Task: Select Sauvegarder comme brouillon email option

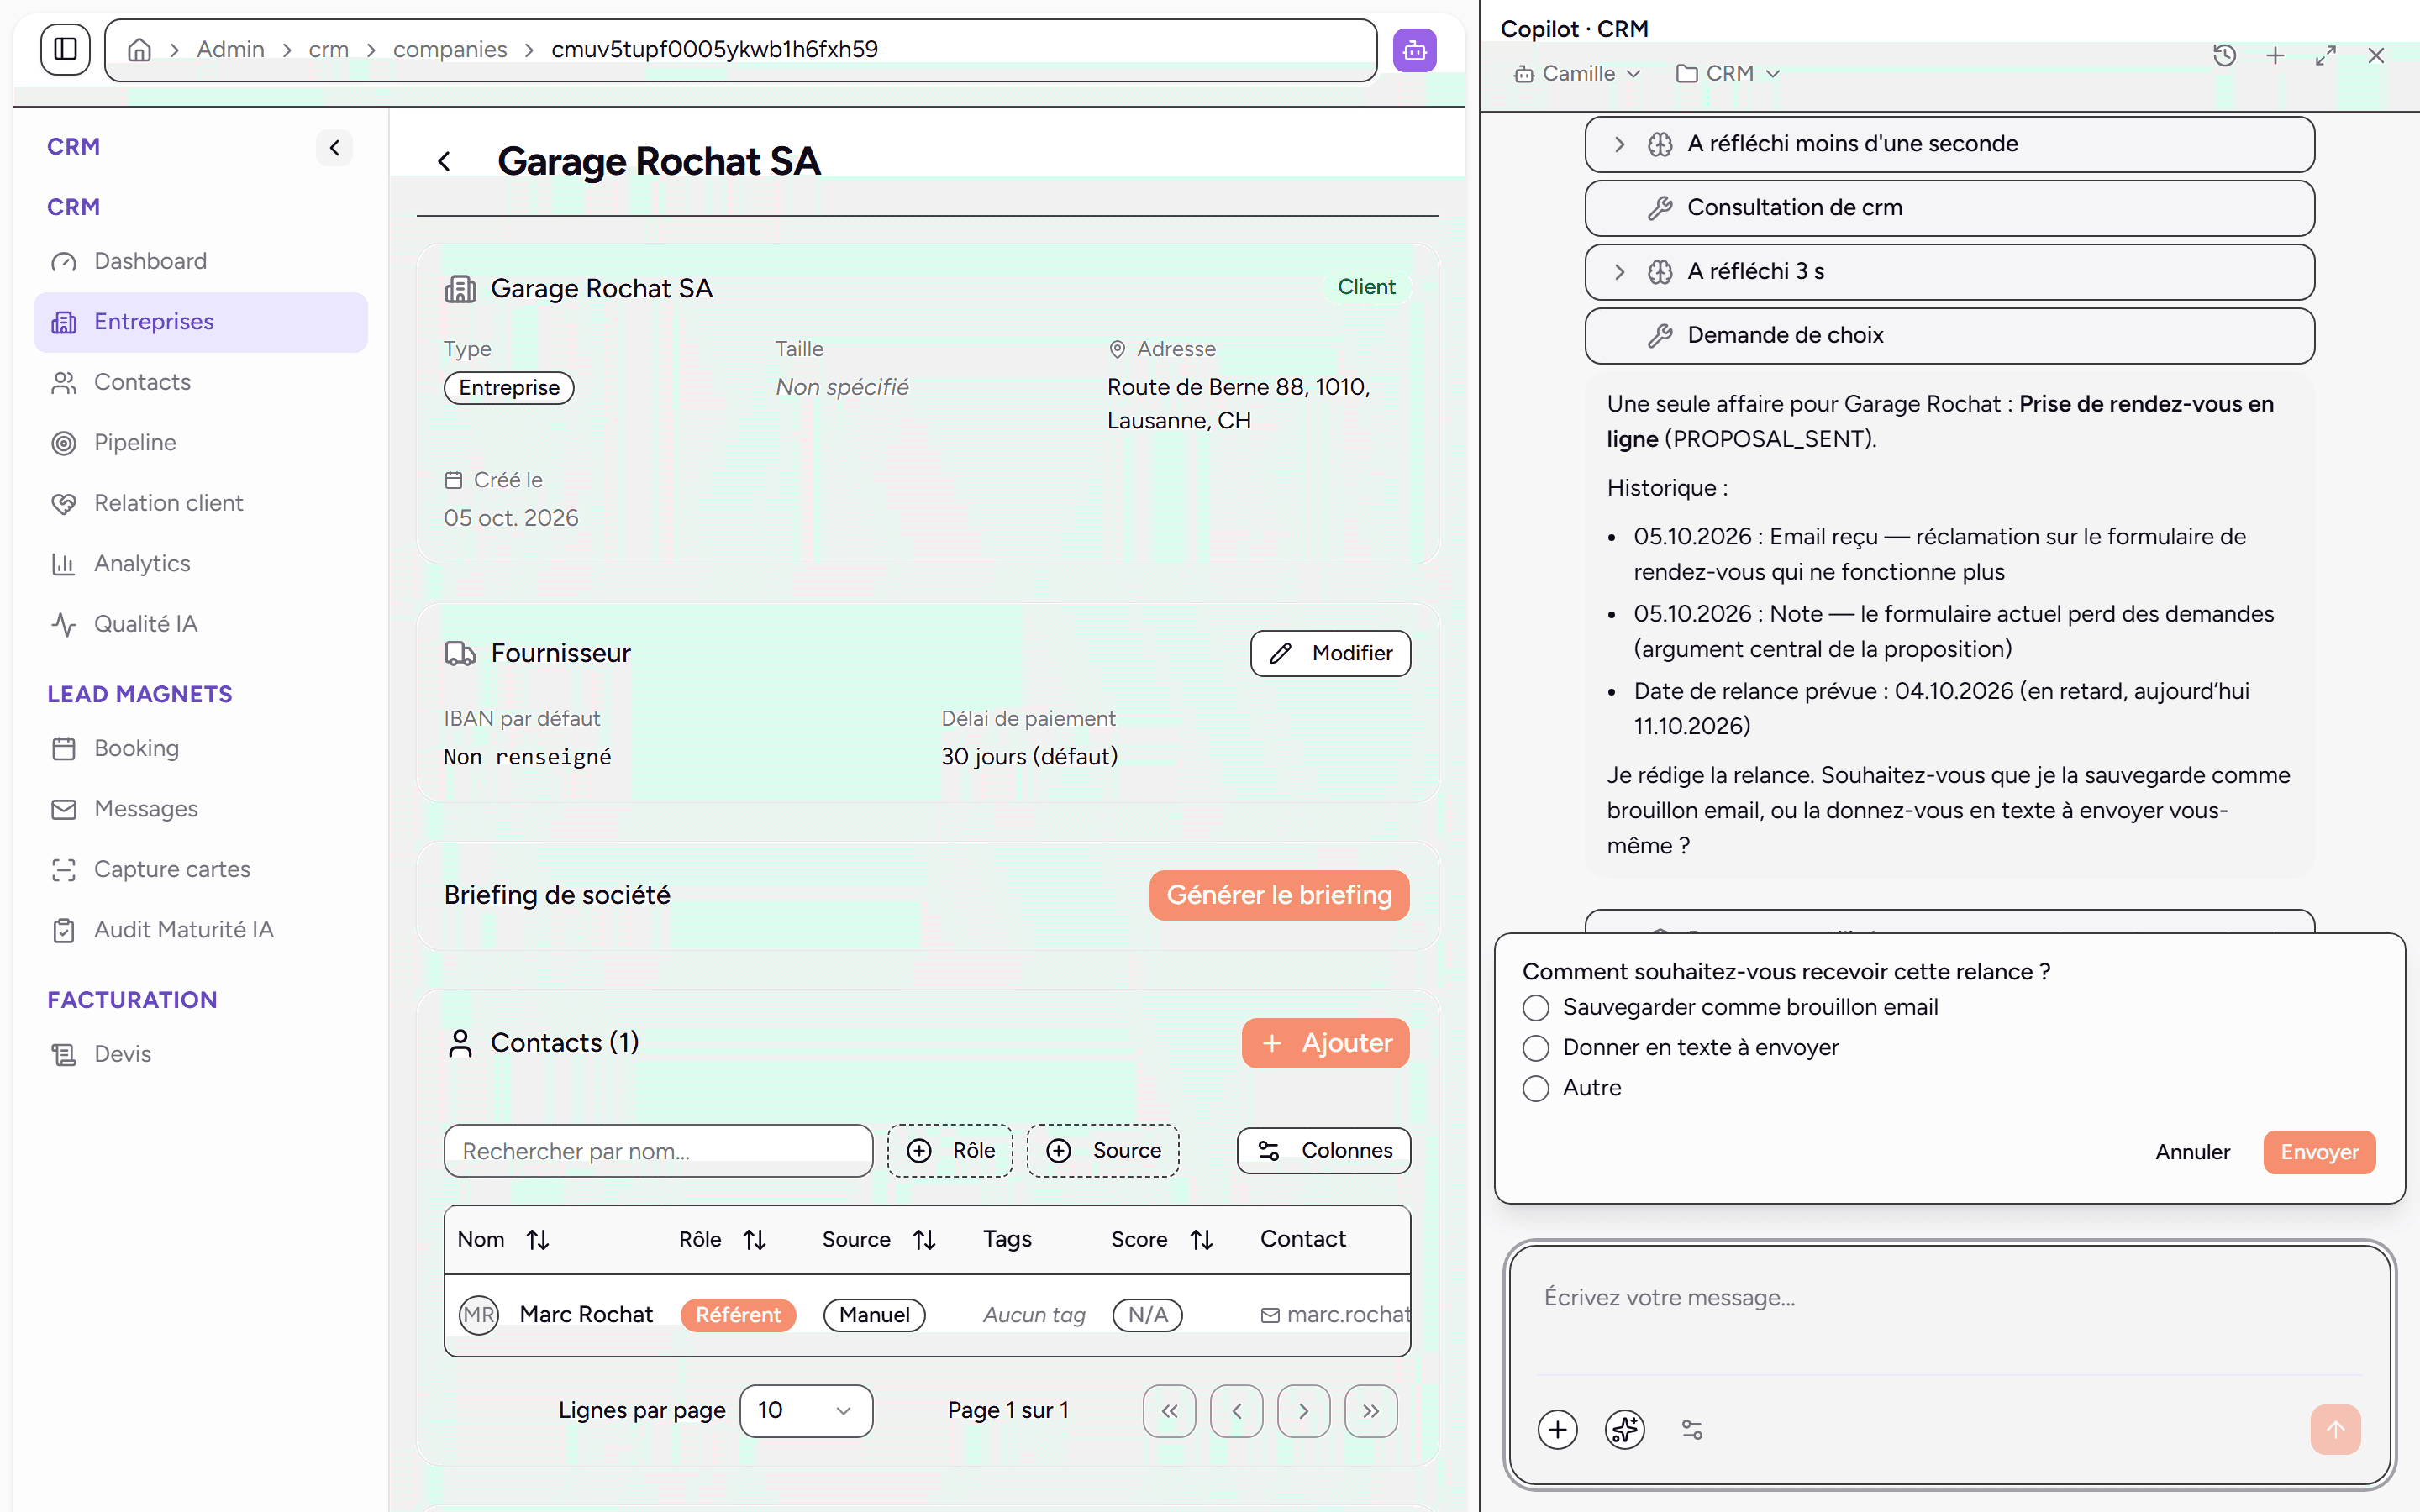Action: (x=1536, y=1007)
